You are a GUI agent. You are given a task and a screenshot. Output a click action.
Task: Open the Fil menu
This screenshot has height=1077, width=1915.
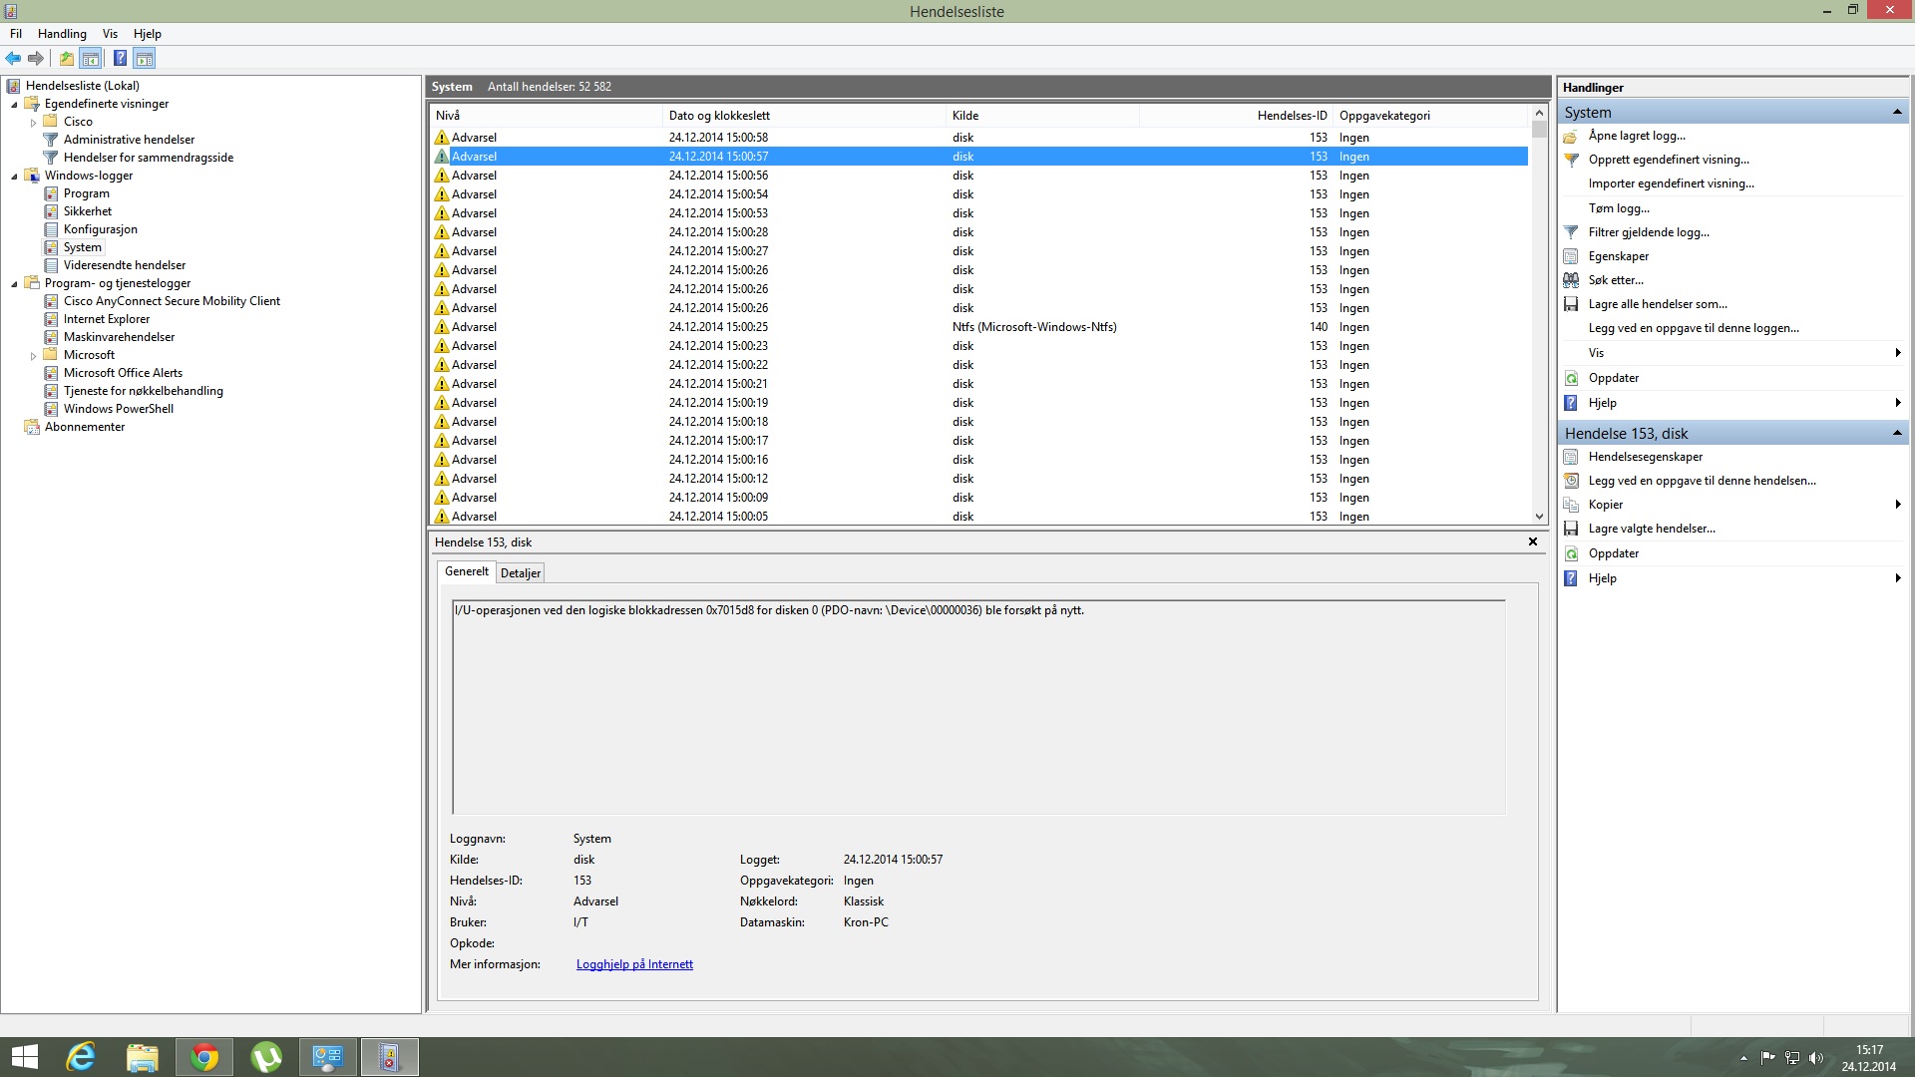tap(16, 34)
